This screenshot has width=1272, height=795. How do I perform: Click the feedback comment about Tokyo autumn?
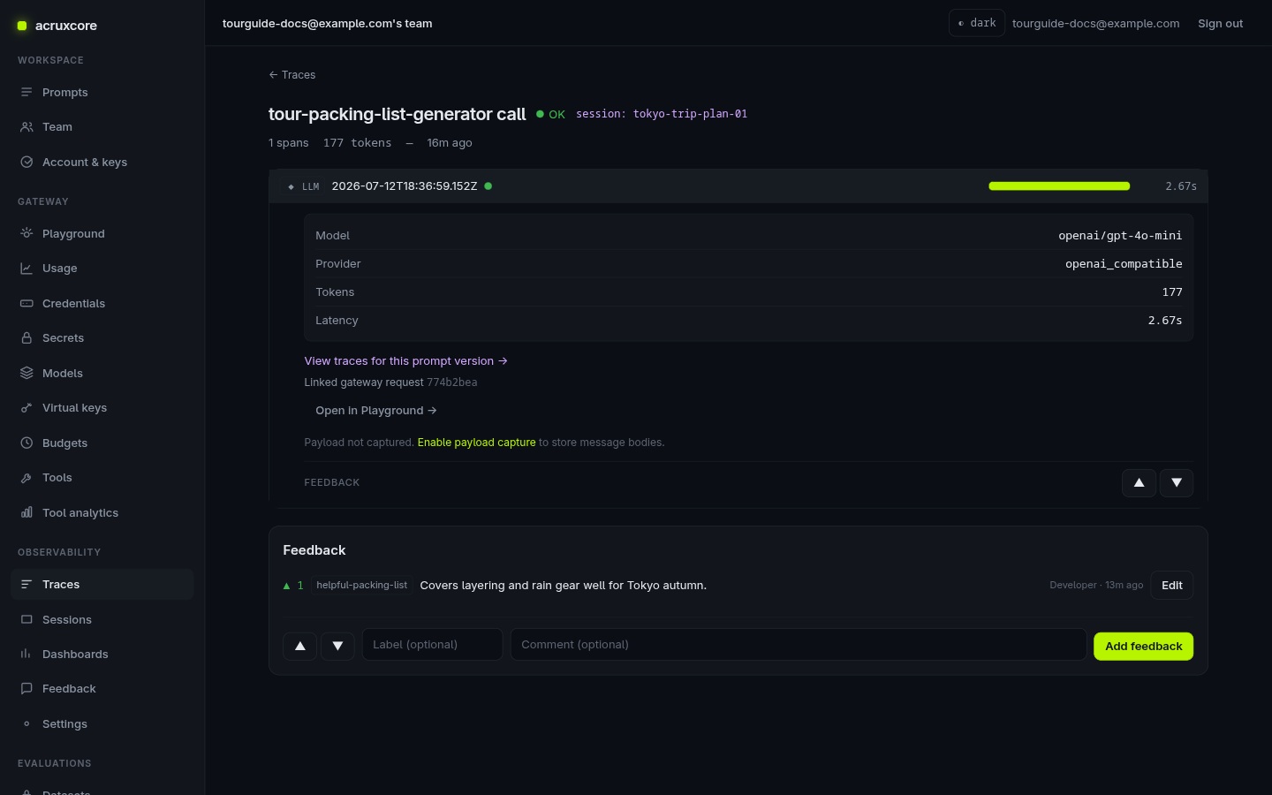coord(564,586)
